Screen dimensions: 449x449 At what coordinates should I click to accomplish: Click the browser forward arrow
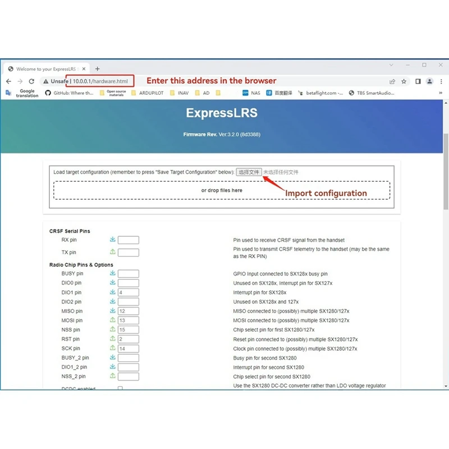(20, 81)
